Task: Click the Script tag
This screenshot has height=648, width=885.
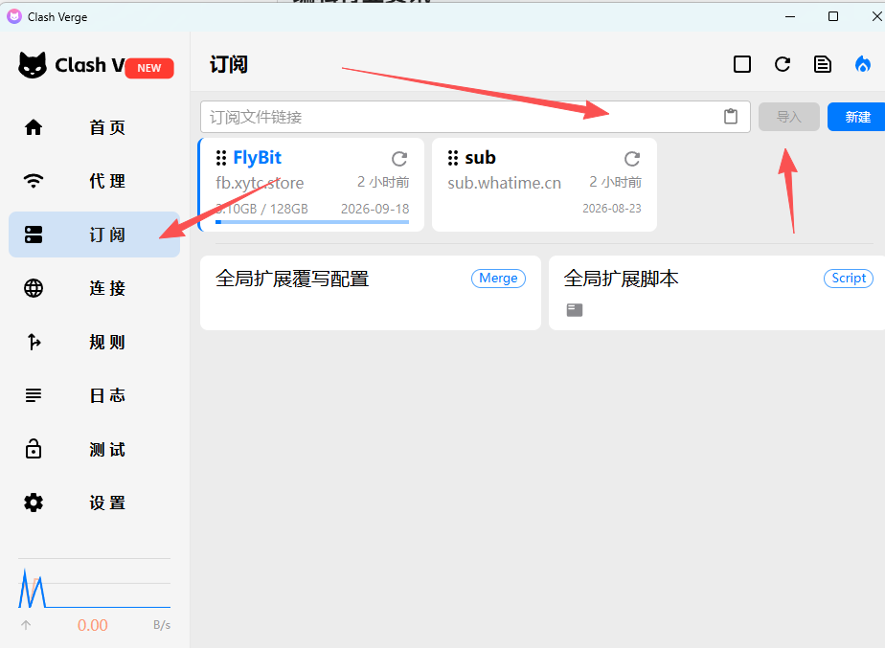Action: click(x=849, y=278)
